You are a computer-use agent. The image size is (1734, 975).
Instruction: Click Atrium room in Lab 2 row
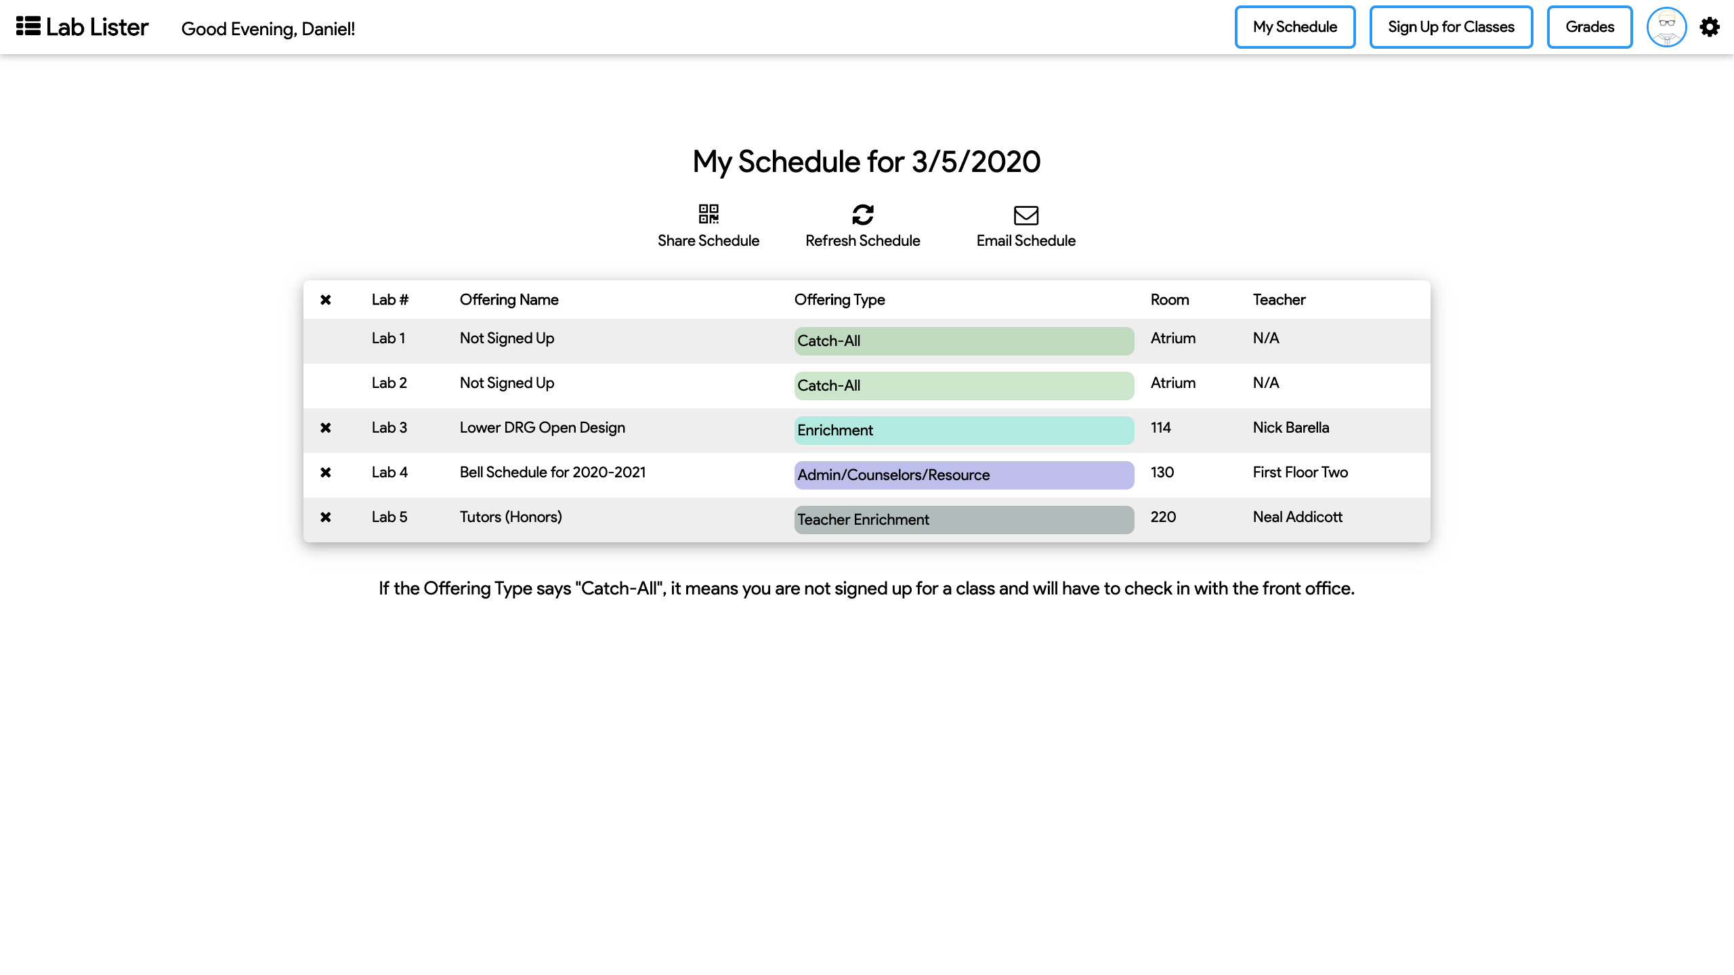tap(1173, 383)
